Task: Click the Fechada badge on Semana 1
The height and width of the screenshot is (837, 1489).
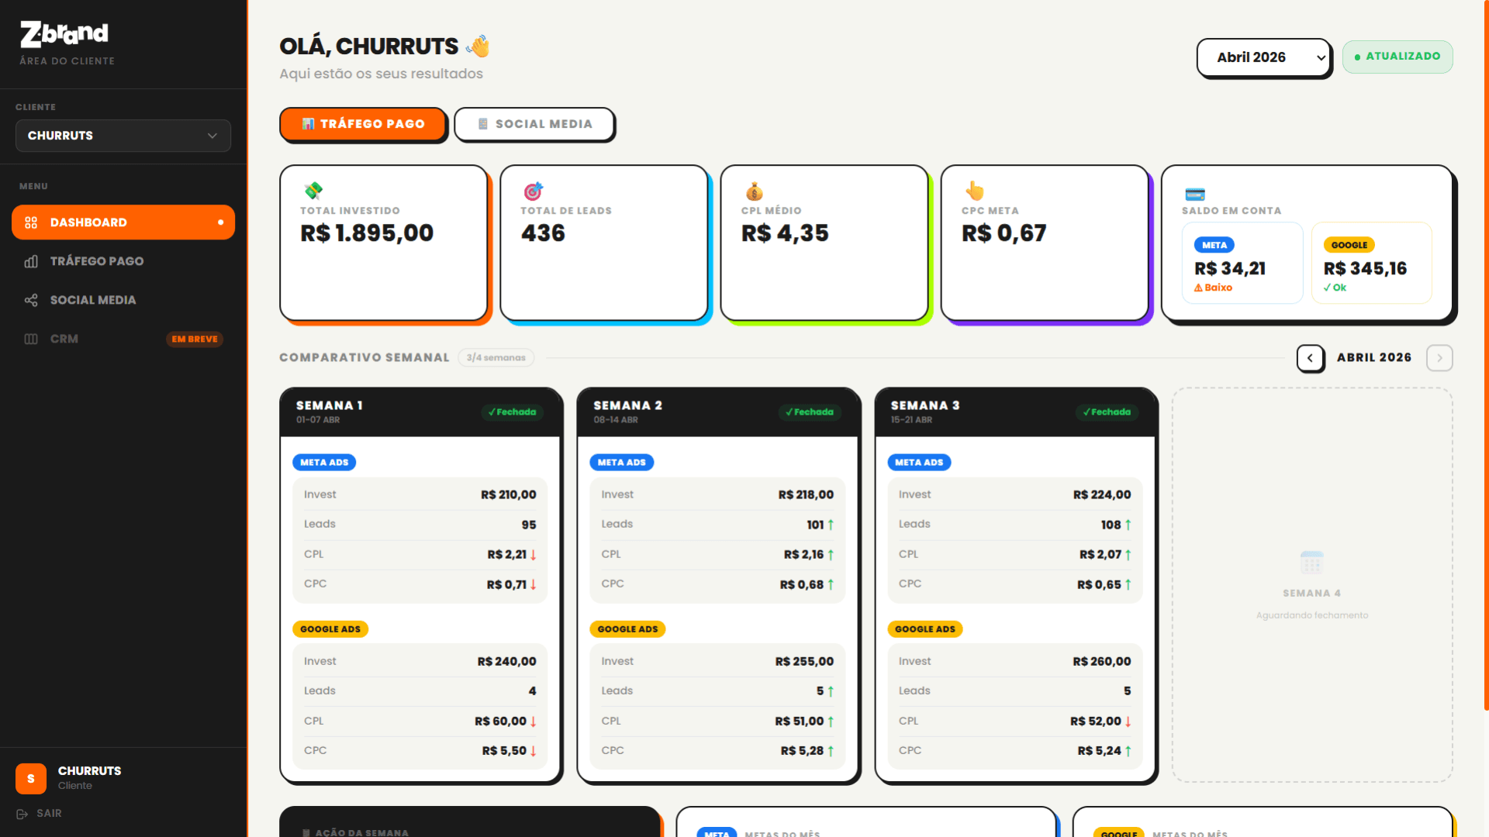Action: (513, 412)
